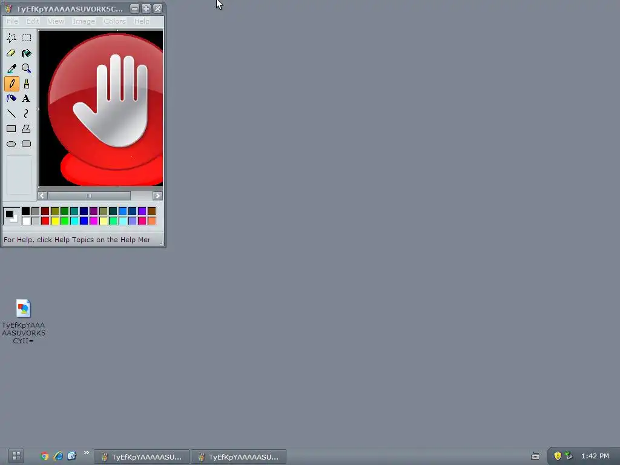
Task: Expand the quick launch overflow chevron
Action: click(x=86, y=453)
